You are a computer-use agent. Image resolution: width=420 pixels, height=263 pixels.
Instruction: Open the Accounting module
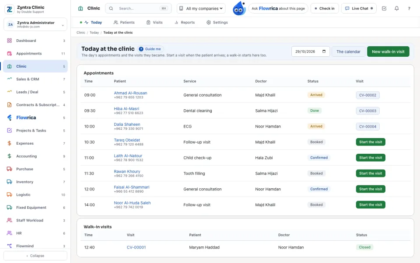coord(35,156)
